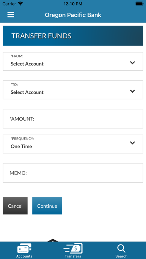Tap the Oregon Pacific Bank title
This screenshot has height=259, width=146.
pos(73,15)
